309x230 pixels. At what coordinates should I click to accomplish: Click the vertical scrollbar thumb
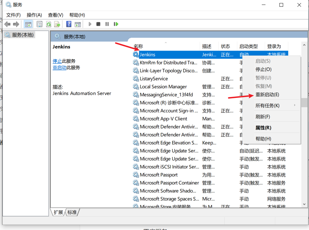(304, 102)
